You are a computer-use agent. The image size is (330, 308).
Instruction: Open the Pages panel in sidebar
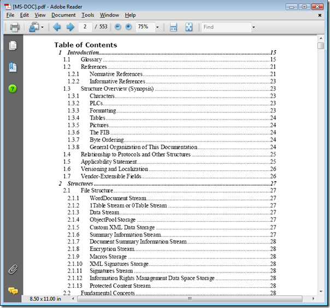(x=13, y=45)
